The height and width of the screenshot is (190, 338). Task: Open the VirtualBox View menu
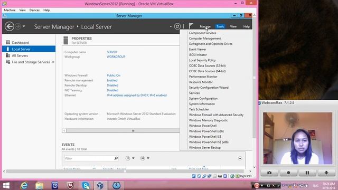point(22,10)
